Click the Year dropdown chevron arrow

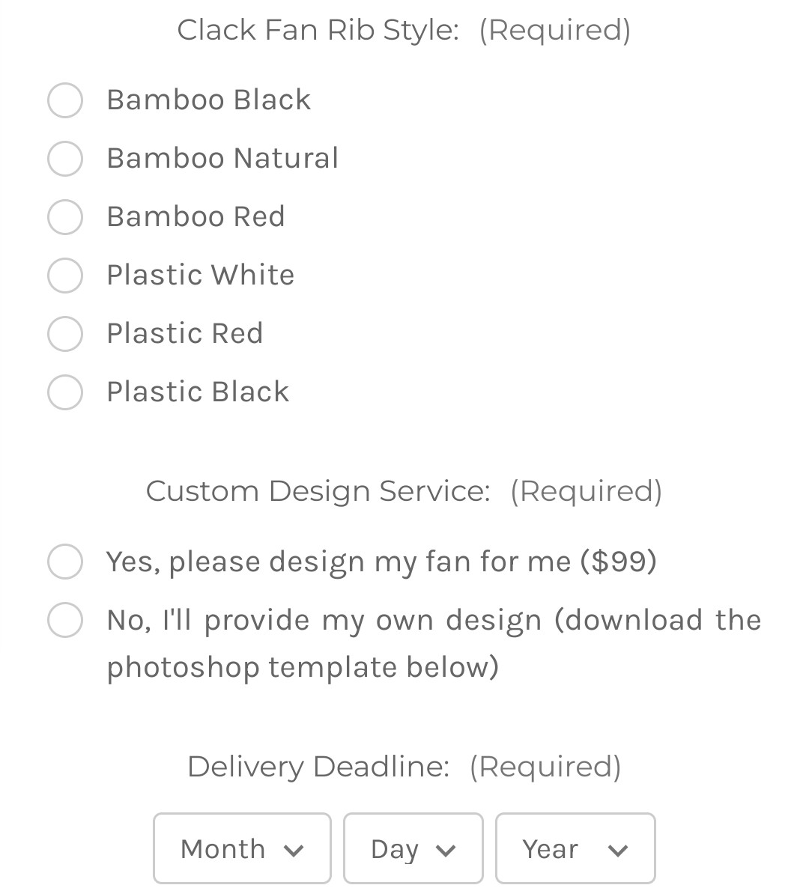click(x=618, y=851)
